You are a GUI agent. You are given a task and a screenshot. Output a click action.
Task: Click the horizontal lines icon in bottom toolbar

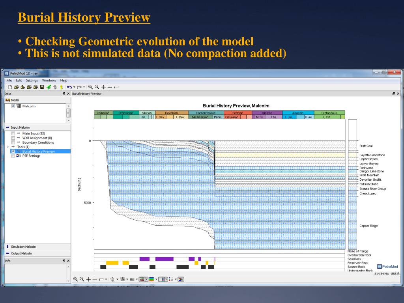point(132,279)
